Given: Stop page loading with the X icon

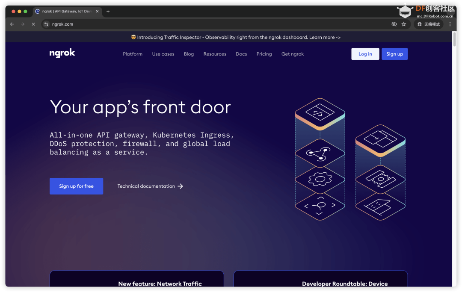Looking at the screenshot, I should [x=33, y=24].
